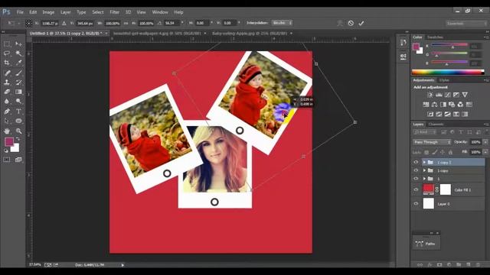The width and height of the screenshot is (490, 275).
Task: Select the Eyedropper tool
Action: (x=18, y=63)
